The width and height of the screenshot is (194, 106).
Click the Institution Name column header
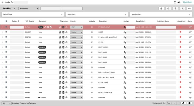[163, 21]
